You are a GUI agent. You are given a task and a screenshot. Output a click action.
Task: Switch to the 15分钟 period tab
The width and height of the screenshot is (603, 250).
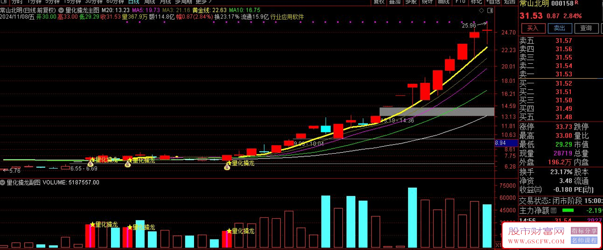[x=73, y=2]
